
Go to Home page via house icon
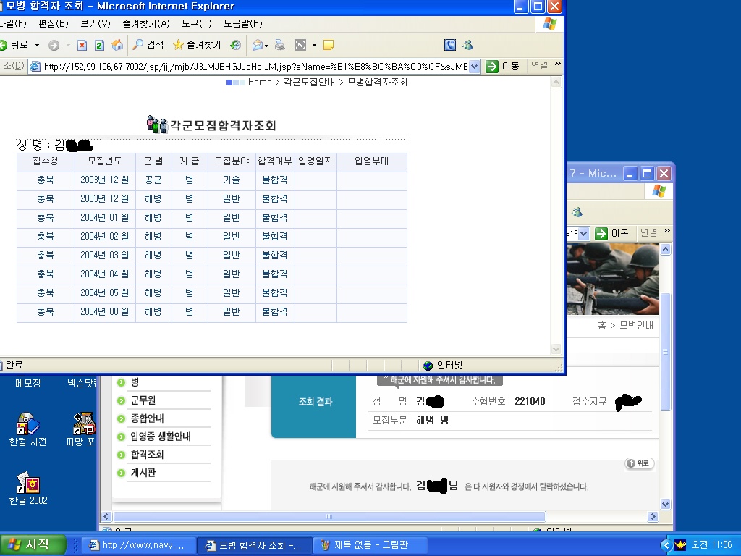[117, 45]
